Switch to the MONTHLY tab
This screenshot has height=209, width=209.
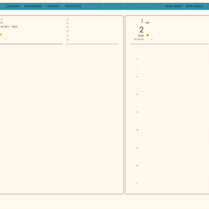(53, 6)
